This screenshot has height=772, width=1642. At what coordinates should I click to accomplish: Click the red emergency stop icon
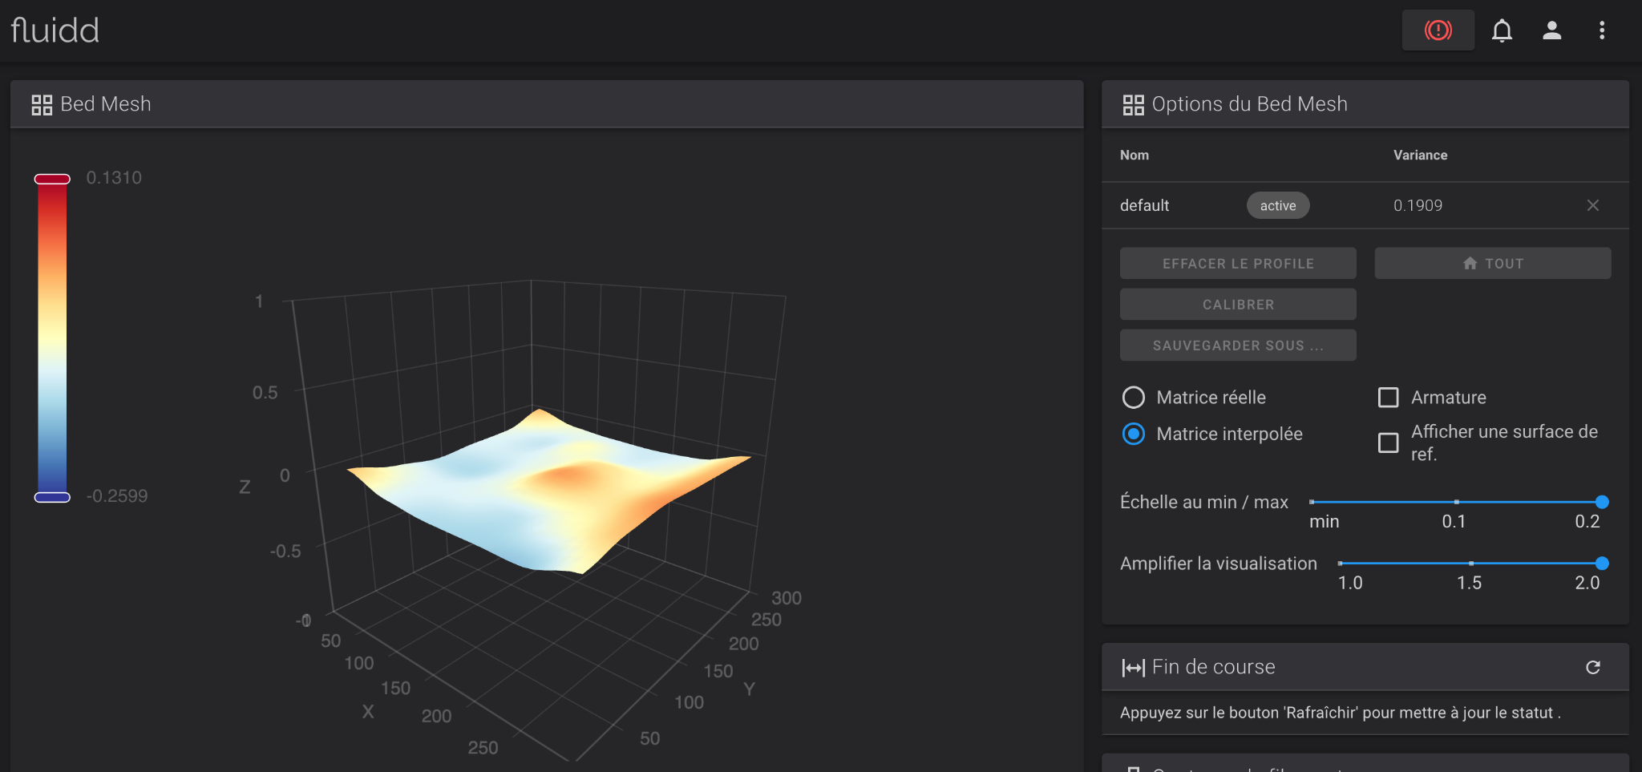pyautogui.click(x=1438, y=30)
